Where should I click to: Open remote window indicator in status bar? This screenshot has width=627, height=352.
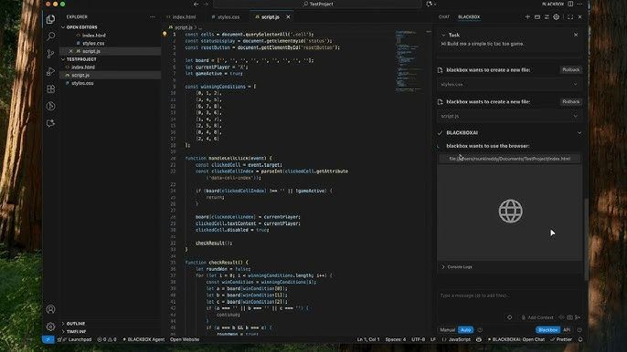point(48,339)
